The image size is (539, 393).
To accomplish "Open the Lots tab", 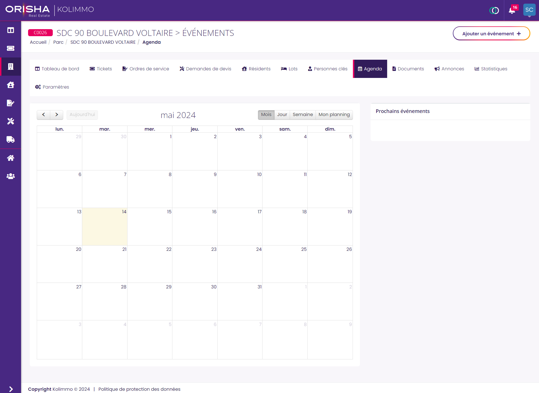I will (x=289, y=69).
